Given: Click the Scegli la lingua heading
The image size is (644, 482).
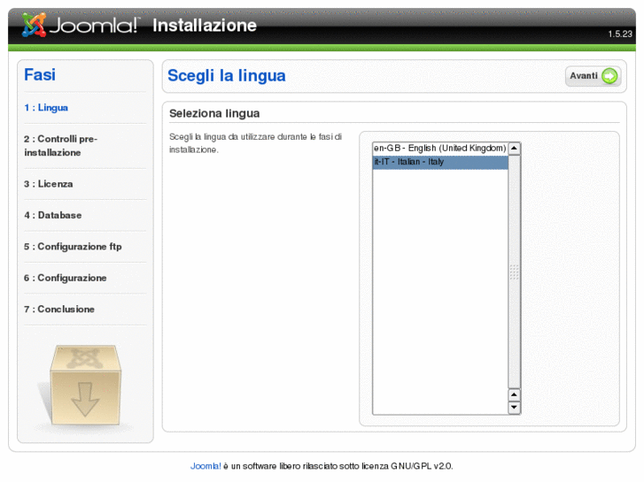Looking at the screenshot, I should [x=226, y=76].
